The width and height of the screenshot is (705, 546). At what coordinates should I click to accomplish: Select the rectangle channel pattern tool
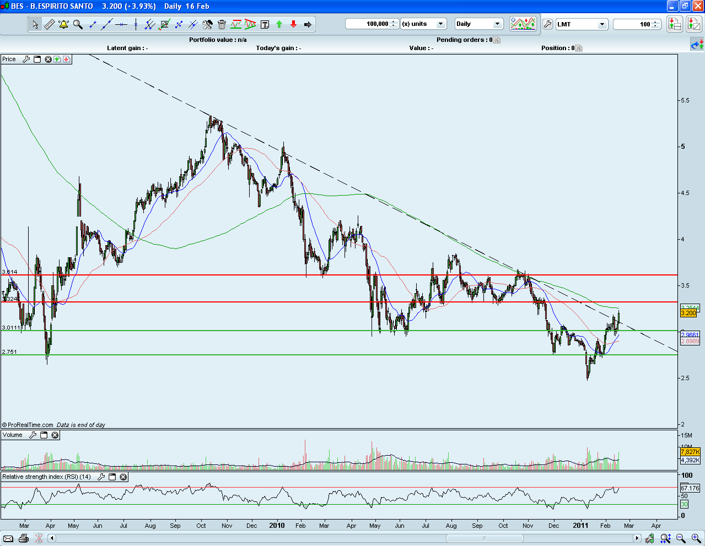(x=236, y=24)
